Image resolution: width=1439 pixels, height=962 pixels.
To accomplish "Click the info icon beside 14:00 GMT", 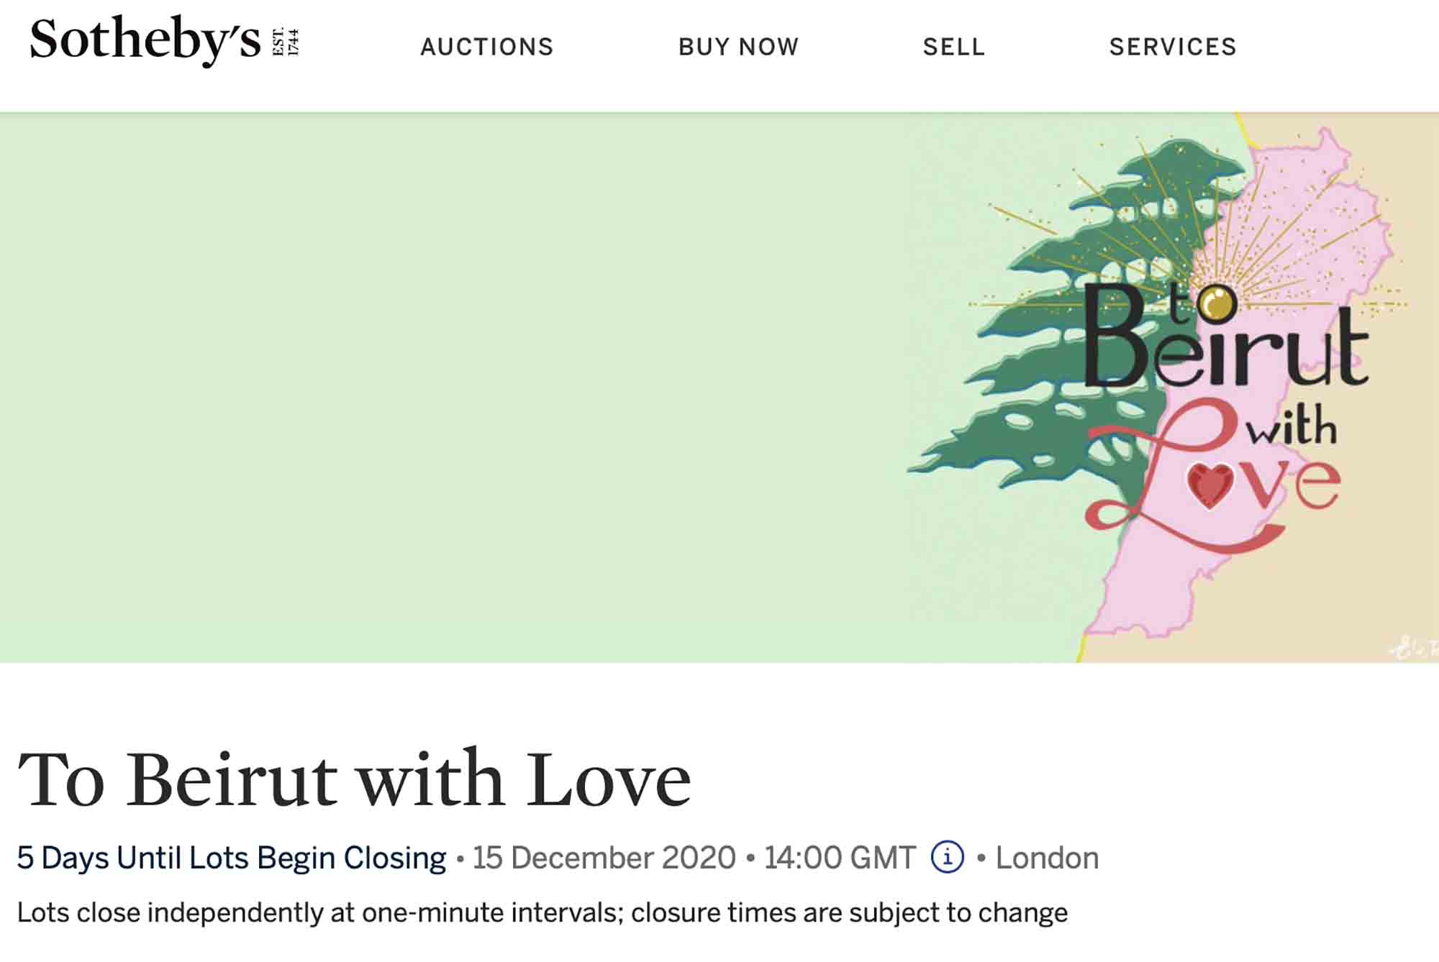I will click(x=947, y=857).
